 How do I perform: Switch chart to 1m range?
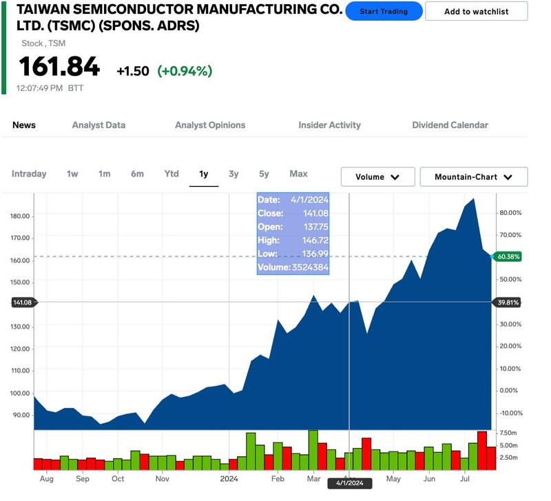[105, 174]
